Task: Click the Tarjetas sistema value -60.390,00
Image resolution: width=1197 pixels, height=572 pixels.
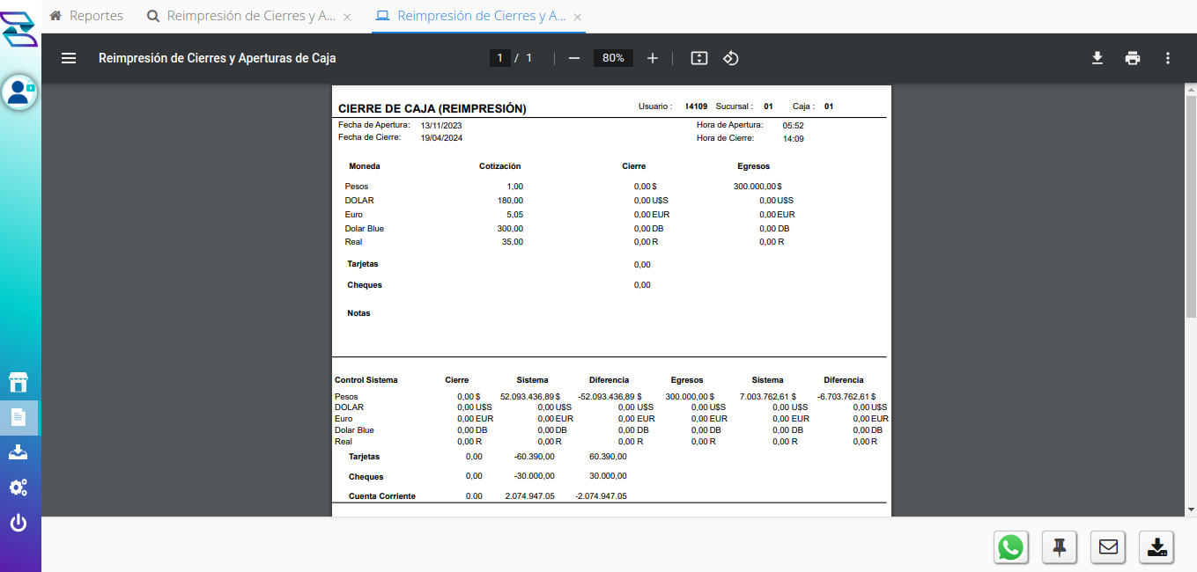Action: pyautogui.click(x=534, y=457)
